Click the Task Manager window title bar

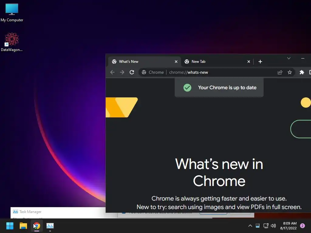(58, 211)
